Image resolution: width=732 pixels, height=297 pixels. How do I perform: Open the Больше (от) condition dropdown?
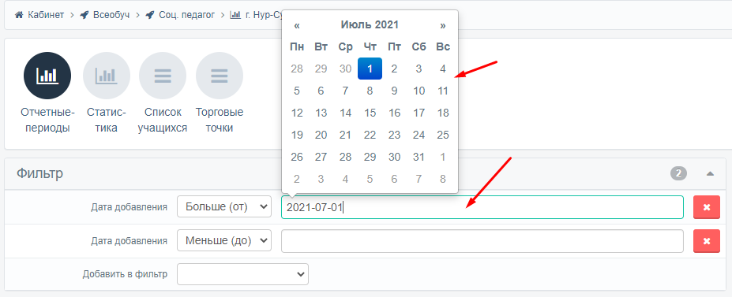click(x=224, y=206)
